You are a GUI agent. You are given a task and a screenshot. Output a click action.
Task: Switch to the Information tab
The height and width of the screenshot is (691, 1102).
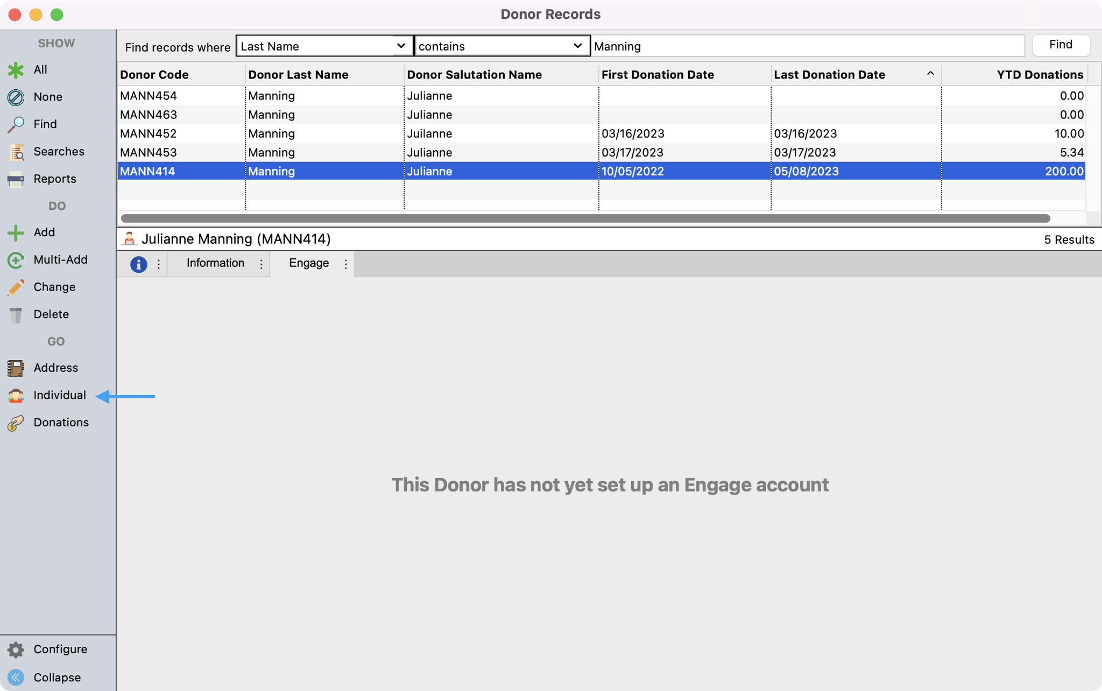coord(215,263)
